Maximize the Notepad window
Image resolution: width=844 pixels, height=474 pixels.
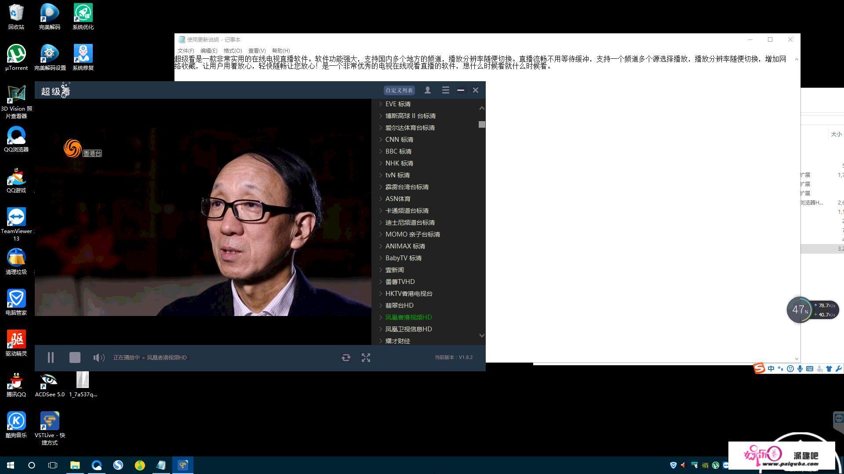coord(770,39)
